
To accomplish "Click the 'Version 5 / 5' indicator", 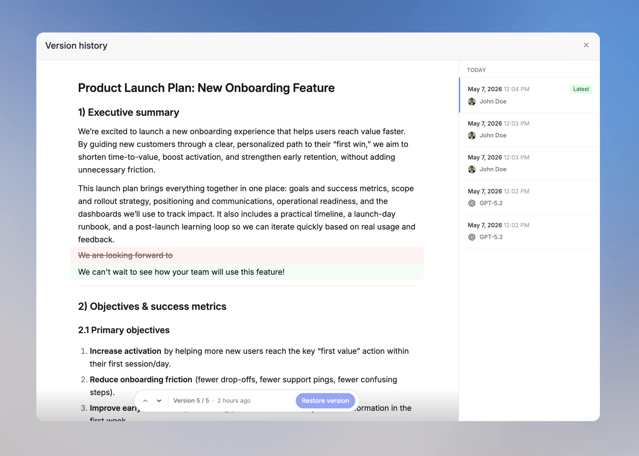I will (191, 401).
